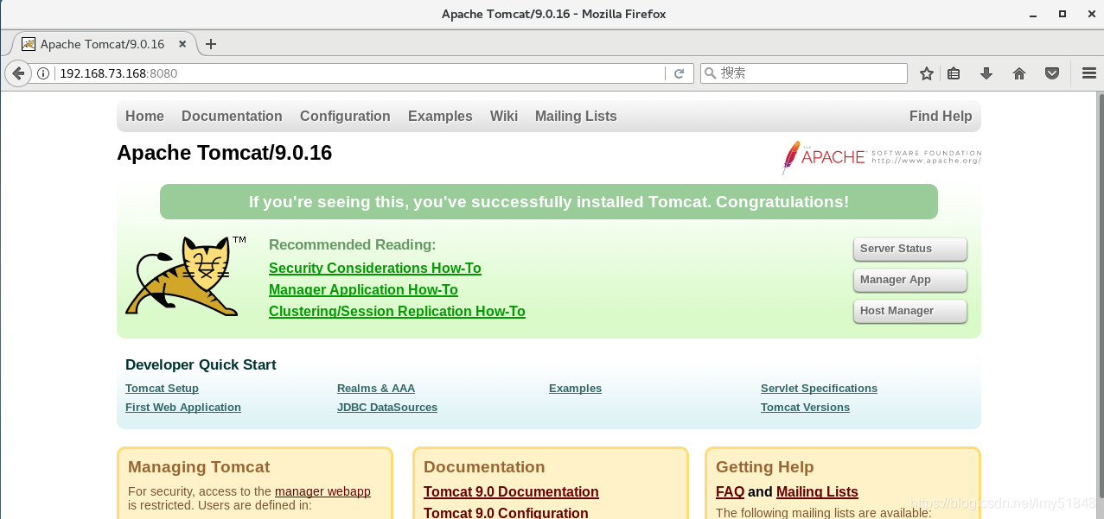Click the Managing Tomcat heading
Image resolution: width=1104 pixels, height=519 pixels.
point(199,467)
